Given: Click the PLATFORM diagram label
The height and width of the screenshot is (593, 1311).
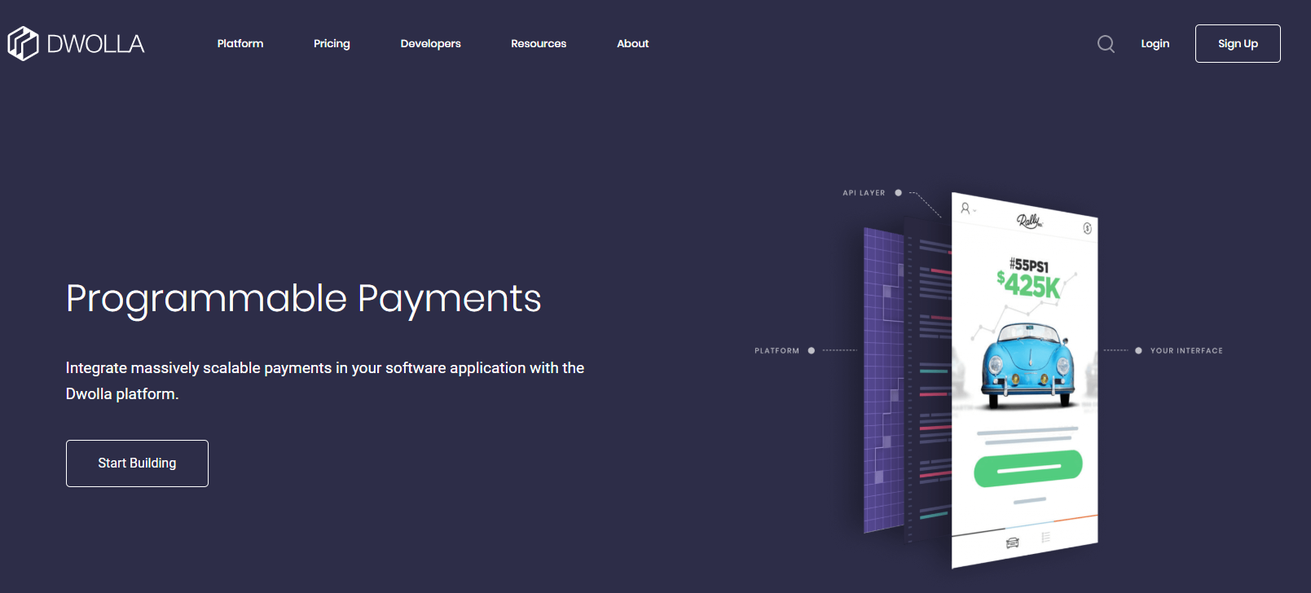Looking at the screenshot, I should [776, 351].
